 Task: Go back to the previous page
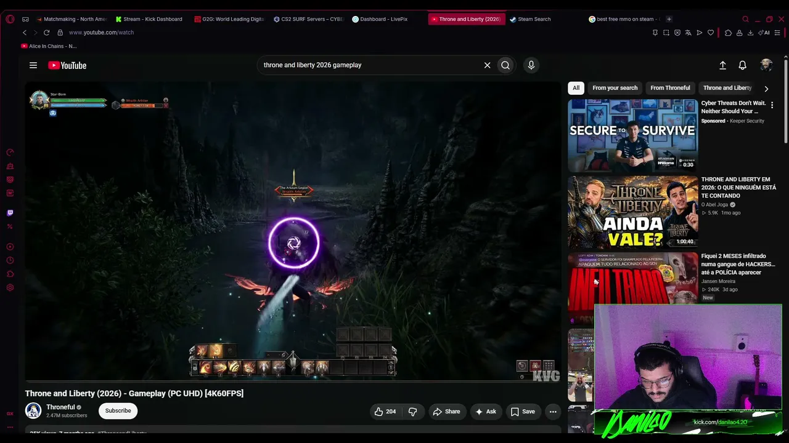coord(25,33)
